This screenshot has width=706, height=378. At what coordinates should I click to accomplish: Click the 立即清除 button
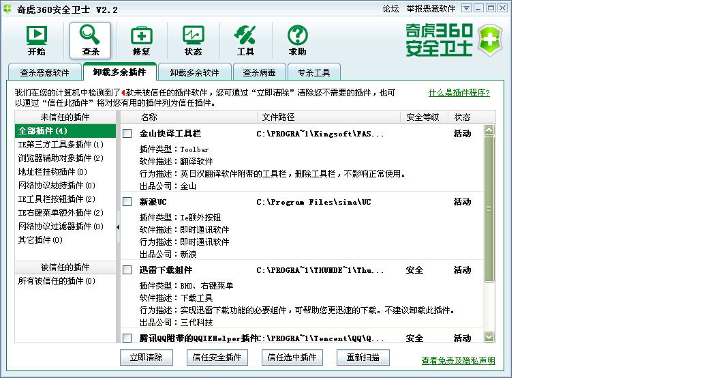[x=147, y=358]
